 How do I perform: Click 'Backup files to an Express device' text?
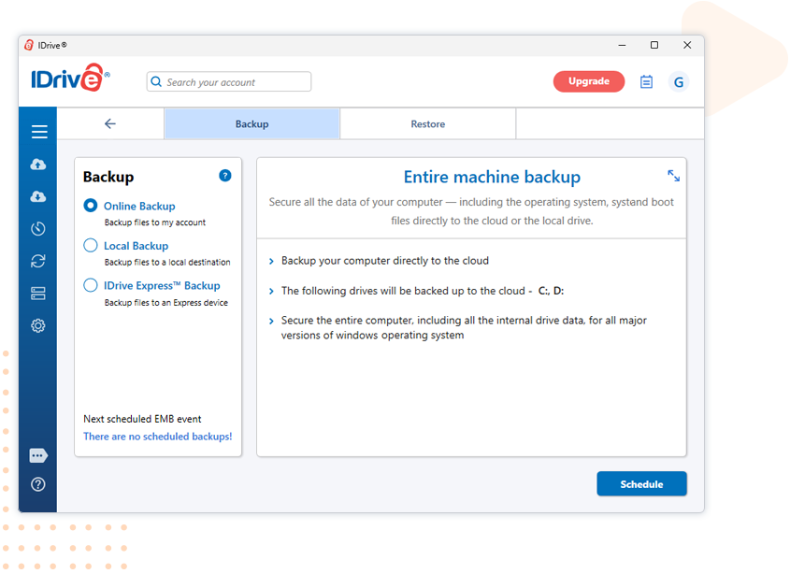pos(166,302)
